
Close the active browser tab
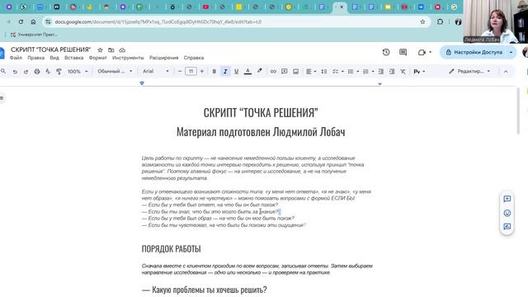tap(342, 7)
